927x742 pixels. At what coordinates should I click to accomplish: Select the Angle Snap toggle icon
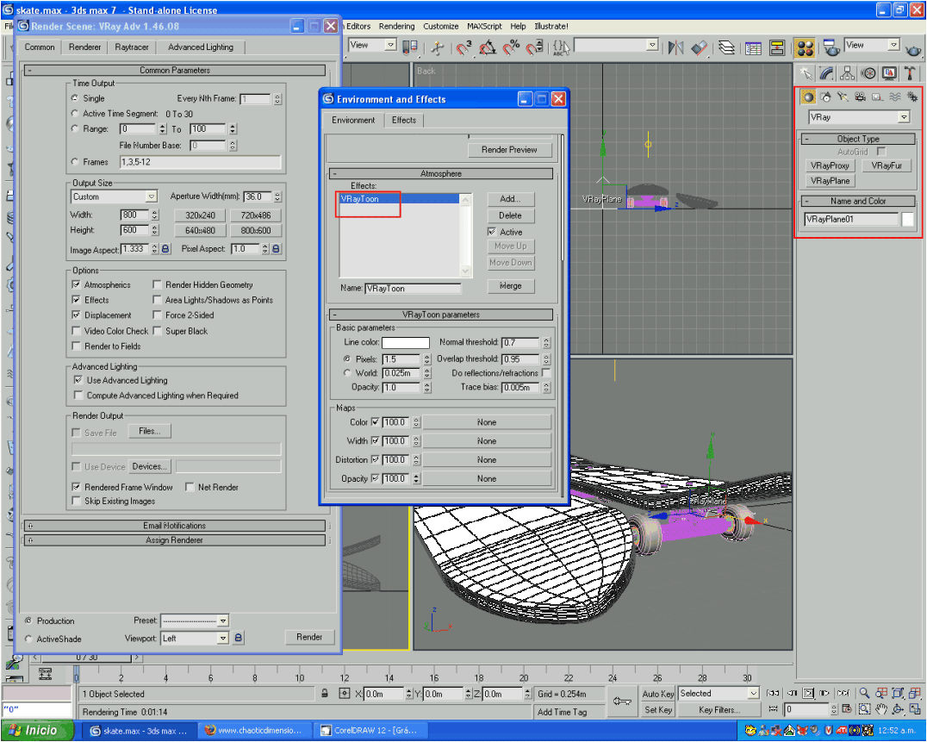coord(488,47)
